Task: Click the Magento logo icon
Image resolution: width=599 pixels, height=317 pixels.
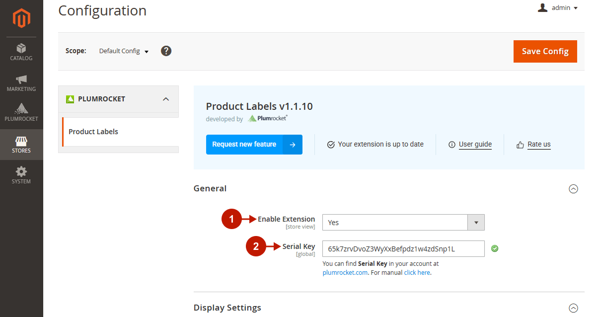Action: click(21, 18)
